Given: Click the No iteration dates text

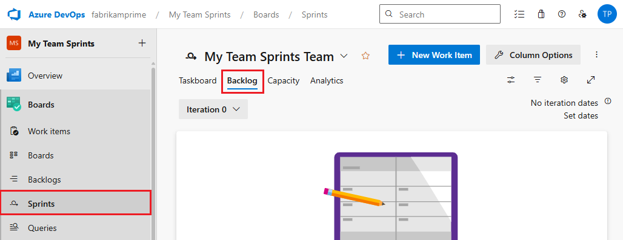Looking at the screenshot, I should (x=564, y=103).
